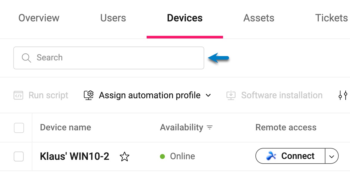Open the Tickets tab

(x=331, y=18)
